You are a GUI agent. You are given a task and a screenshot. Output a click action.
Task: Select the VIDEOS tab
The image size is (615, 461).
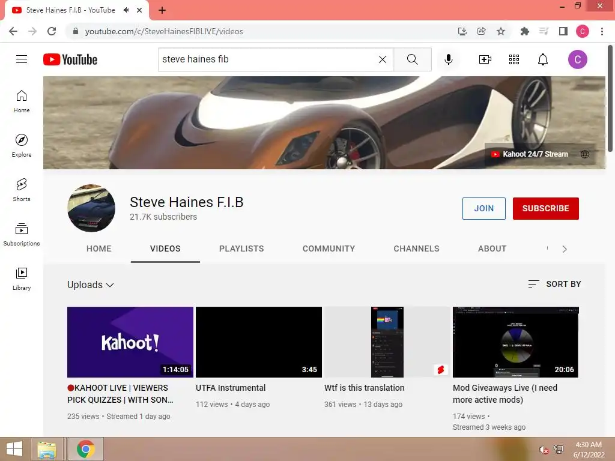165,249
